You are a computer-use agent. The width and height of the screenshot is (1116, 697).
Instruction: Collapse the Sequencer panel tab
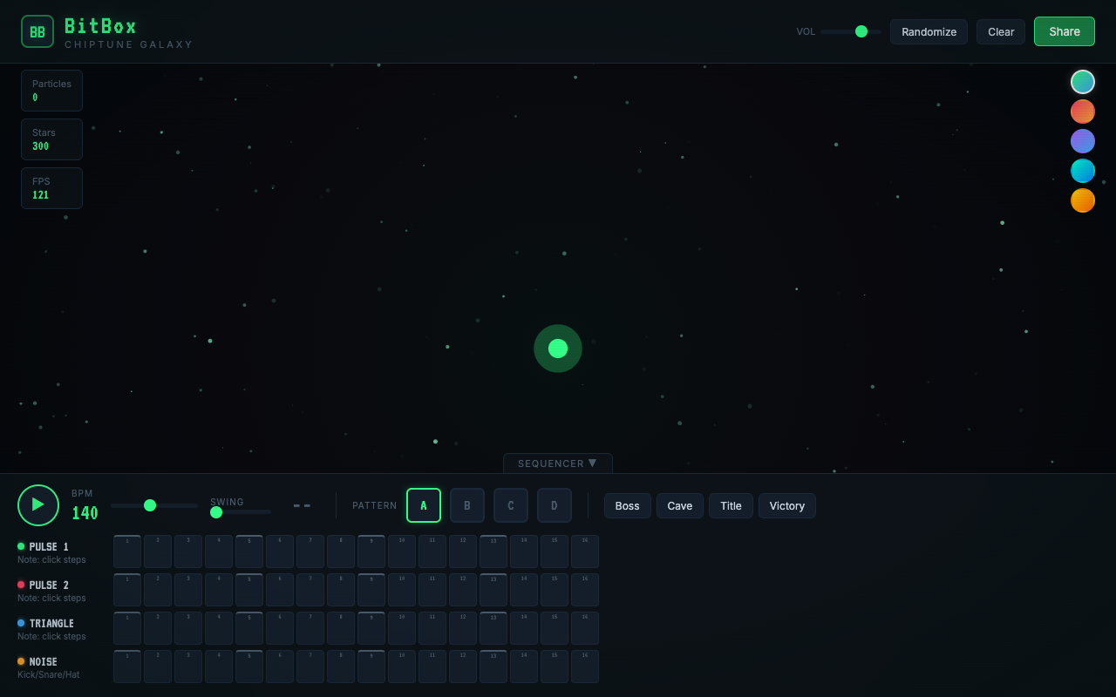(x=558, y=464)
